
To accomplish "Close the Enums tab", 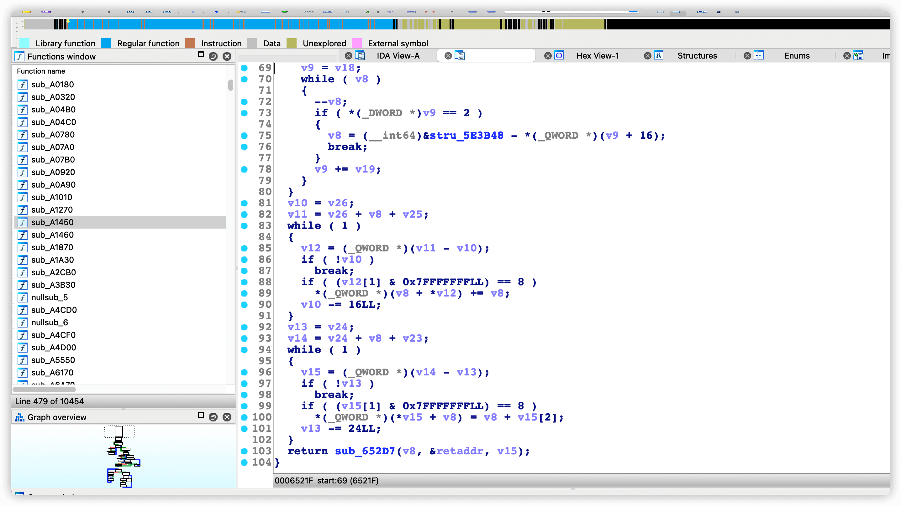I will (747, 55).
